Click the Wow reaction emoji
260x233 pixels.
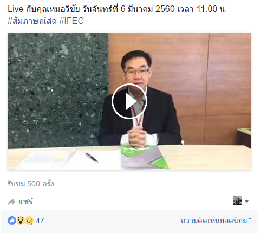21,221
